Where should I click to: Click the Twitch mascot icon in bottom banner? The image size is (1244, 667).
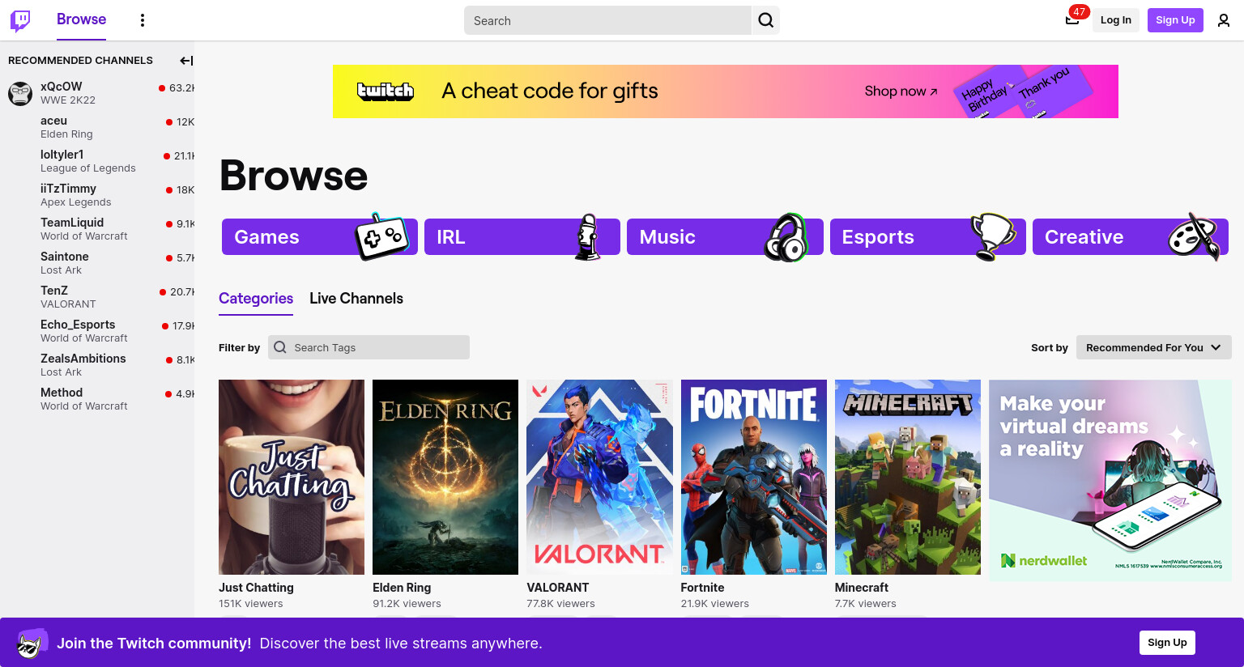[32, 643]
